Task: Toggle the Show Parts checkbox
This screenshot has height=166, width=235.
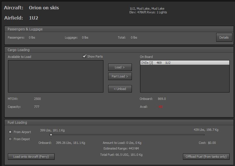Action: pos(84,56)
